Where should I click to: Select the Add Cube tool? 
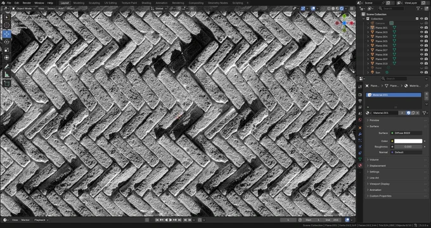(x=6, y=83)
